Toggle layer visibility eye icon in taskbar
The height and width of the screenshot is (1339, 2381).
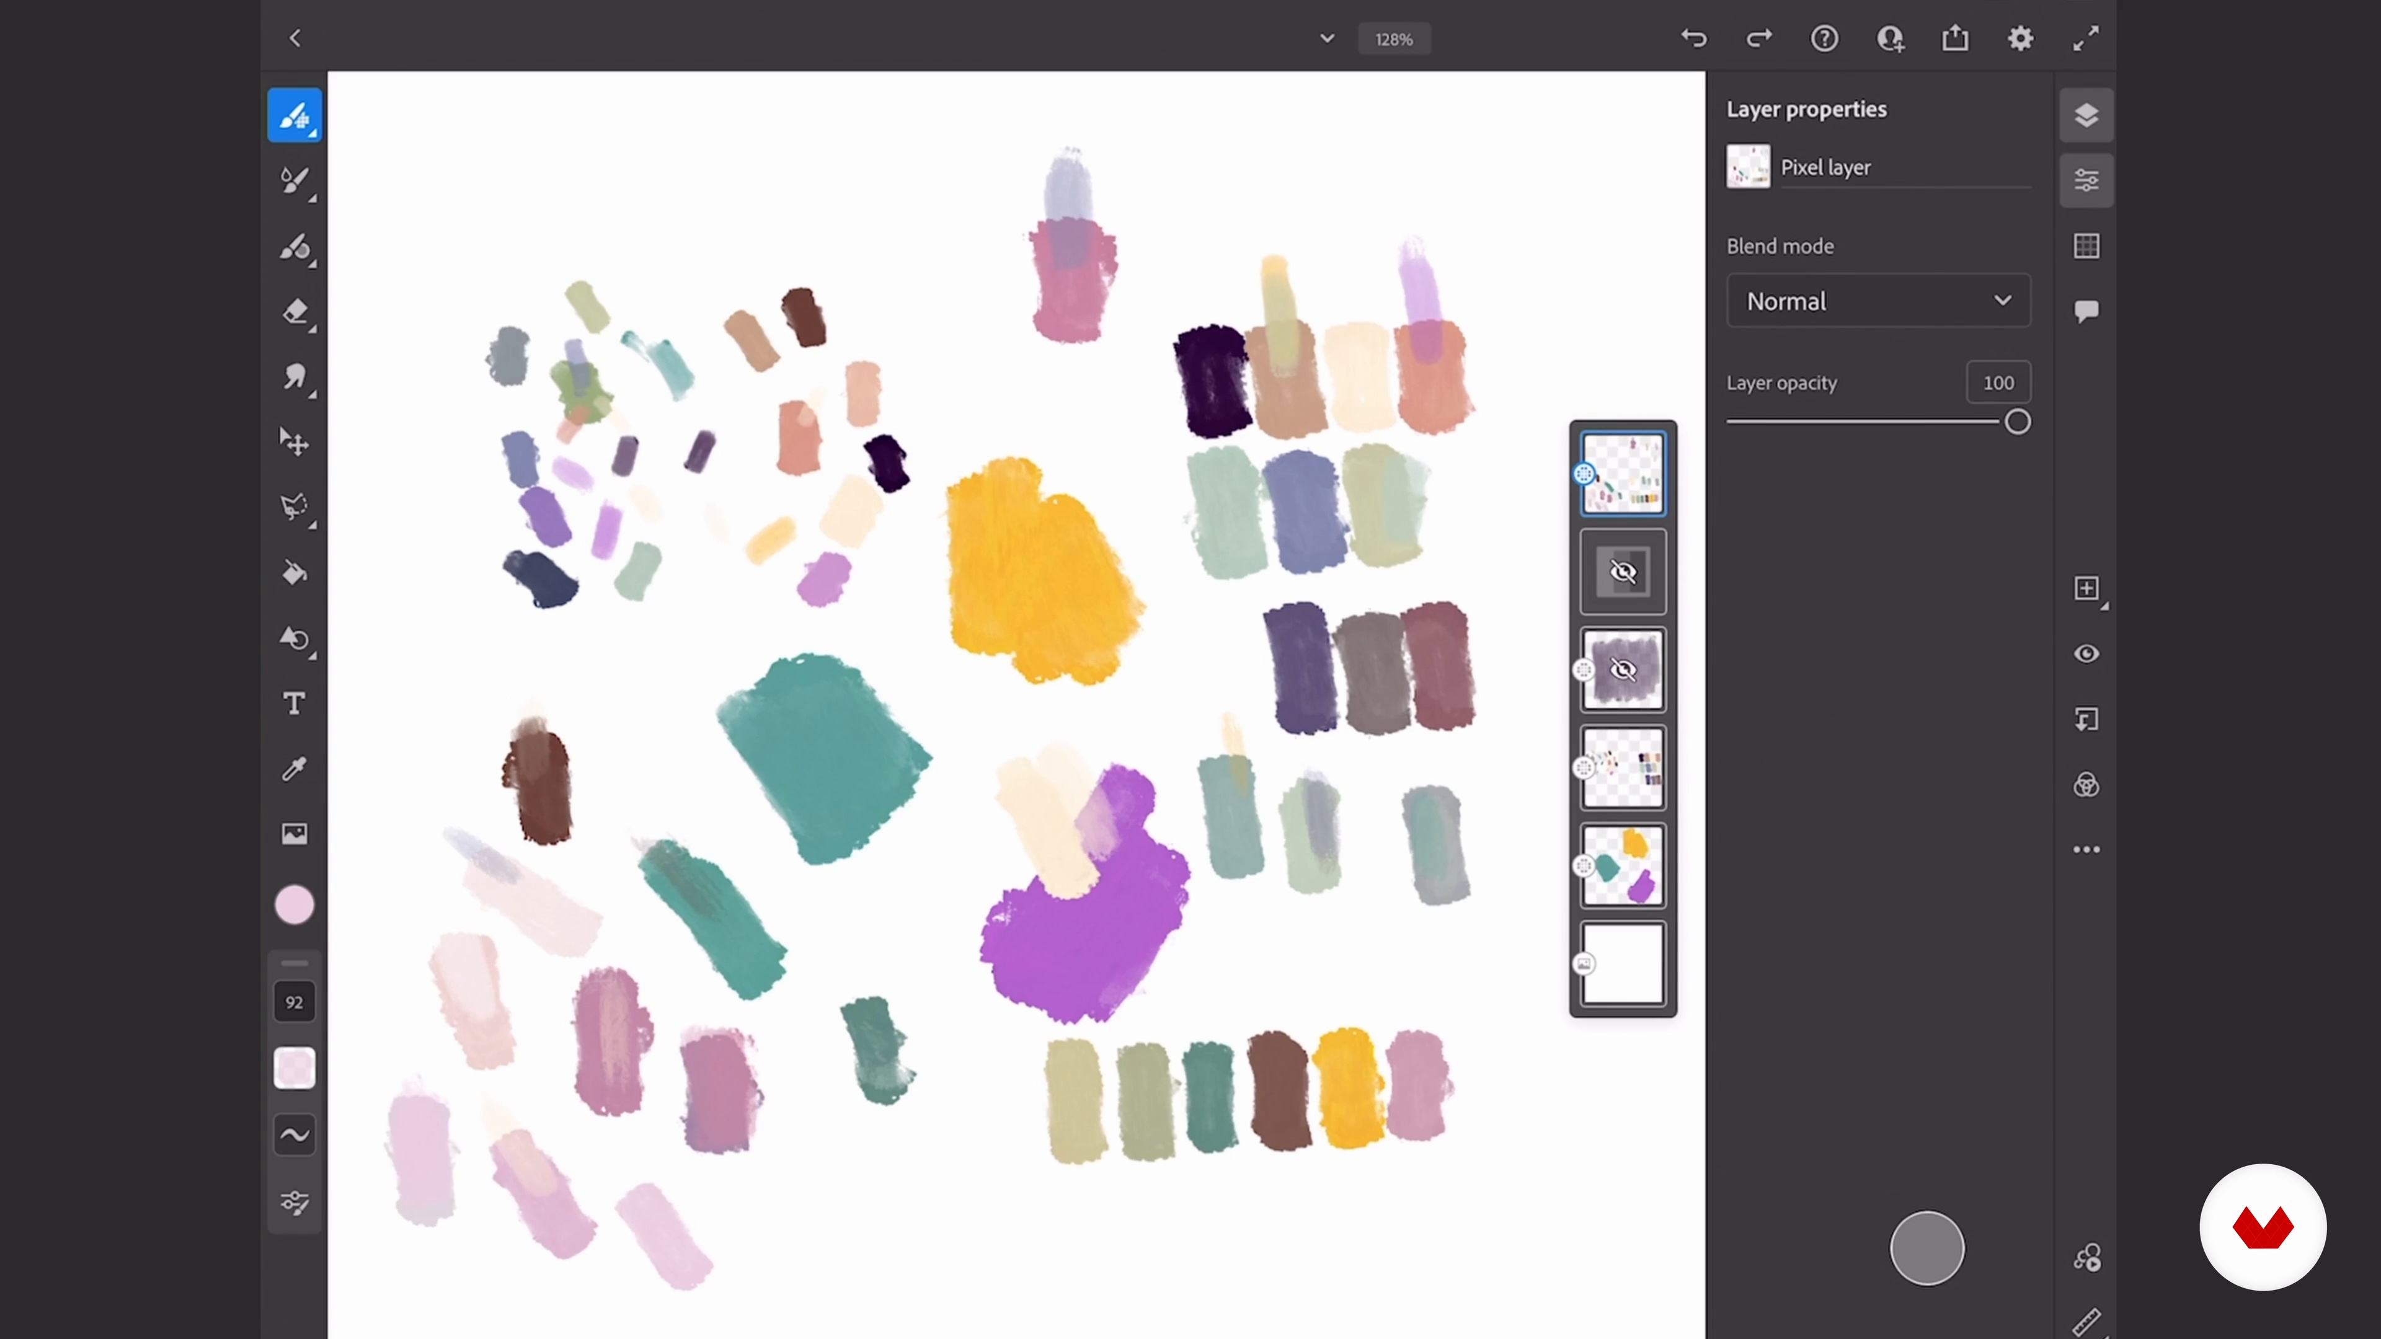(x=2086, y=654)
